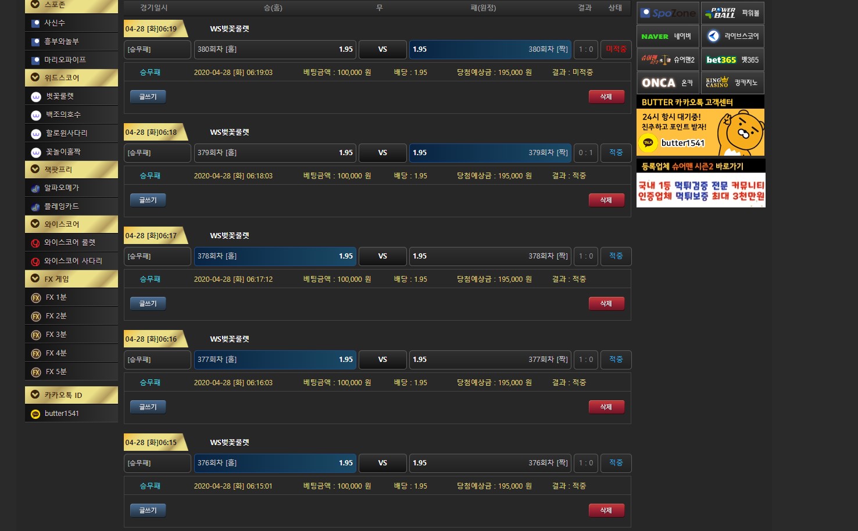Click the King Casino 킹카지노 banner
This screenshot has height=531, width=858.
732,82
